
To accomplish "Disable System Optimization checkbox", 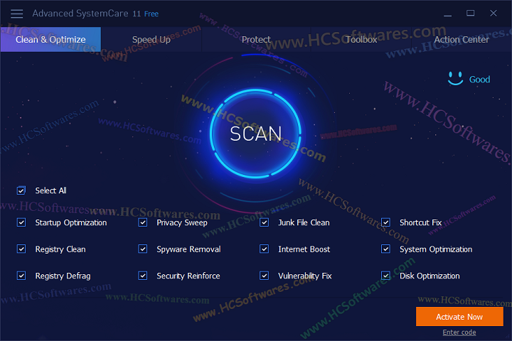I will tap(385, 249).
